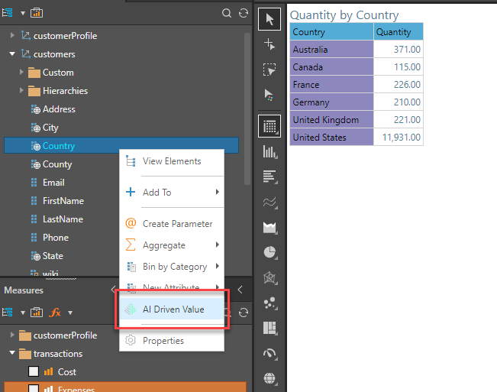Select the pointer arrow tool
The width and height of the screenshot is (497, 392).
coord(269,18)
